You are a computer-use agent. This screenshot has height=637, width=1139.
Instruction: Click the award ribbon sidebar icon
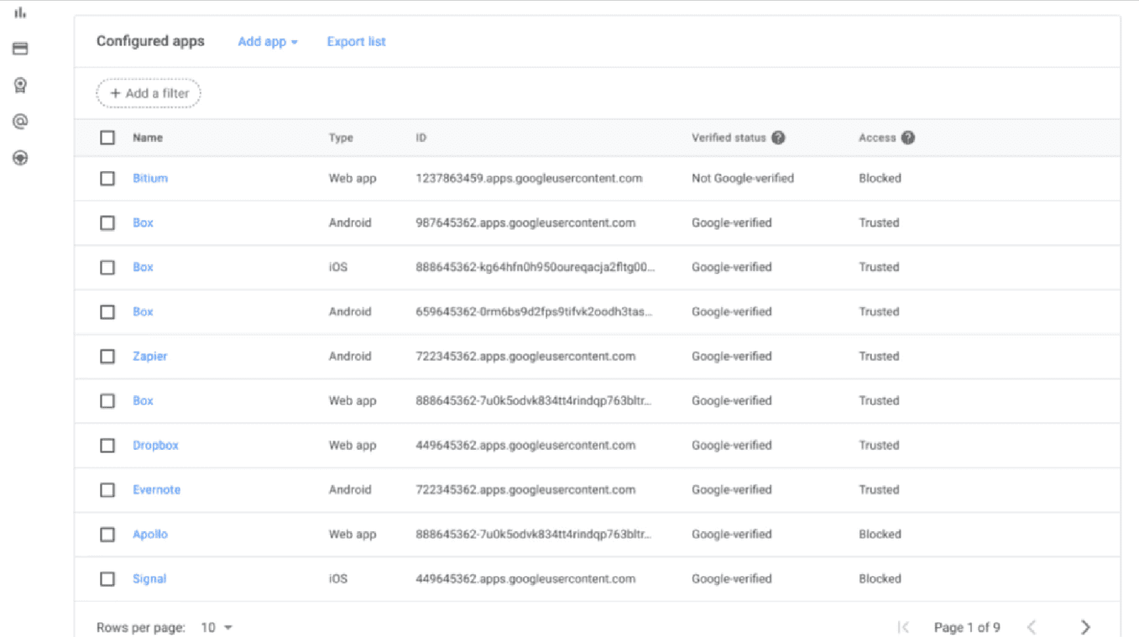pos(20,85)
